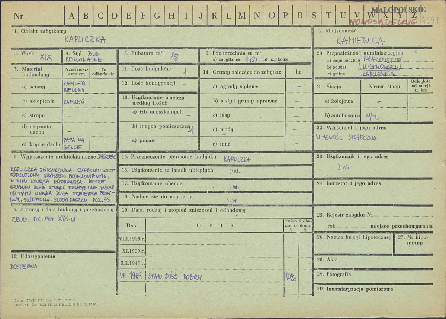Click '14. Grunty należące do zabytku' heading
This screenshot has height=319, width=446.
242,72
